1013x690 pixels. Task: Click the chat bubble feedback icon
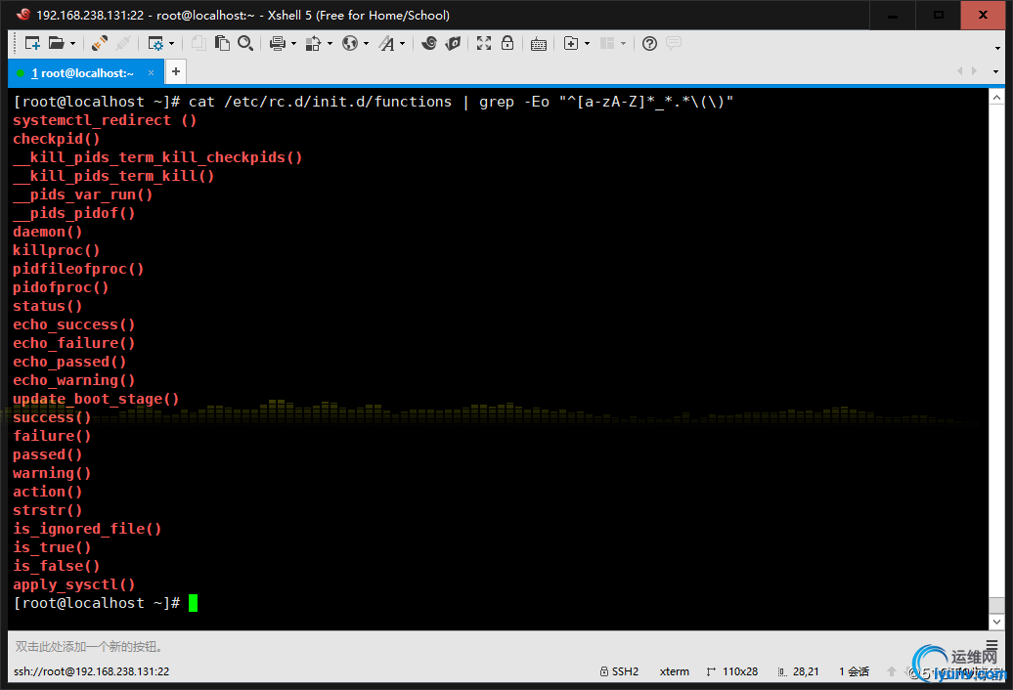(x=673, y=43)
